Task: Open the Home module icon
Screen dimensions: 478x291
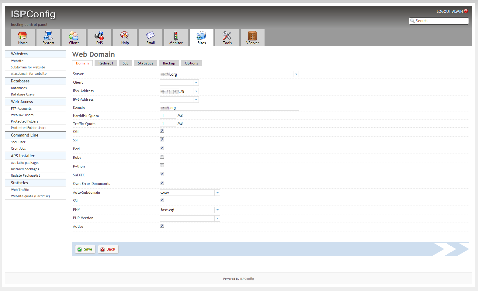Action: 23,36
